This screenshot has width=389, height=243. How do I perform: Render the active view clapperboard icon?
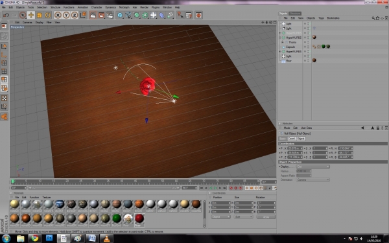[x=93, y=16]
